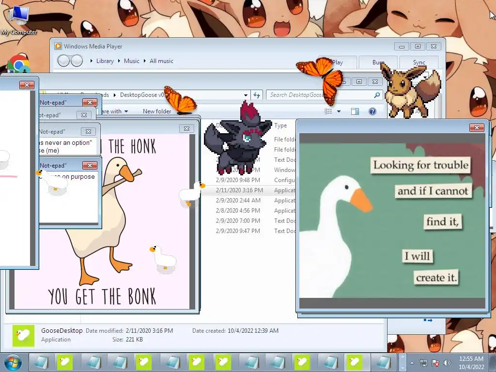496x372 pixels.
Task: Expand the Explorer address bar dropdown
Action: [x=246, y=95]
